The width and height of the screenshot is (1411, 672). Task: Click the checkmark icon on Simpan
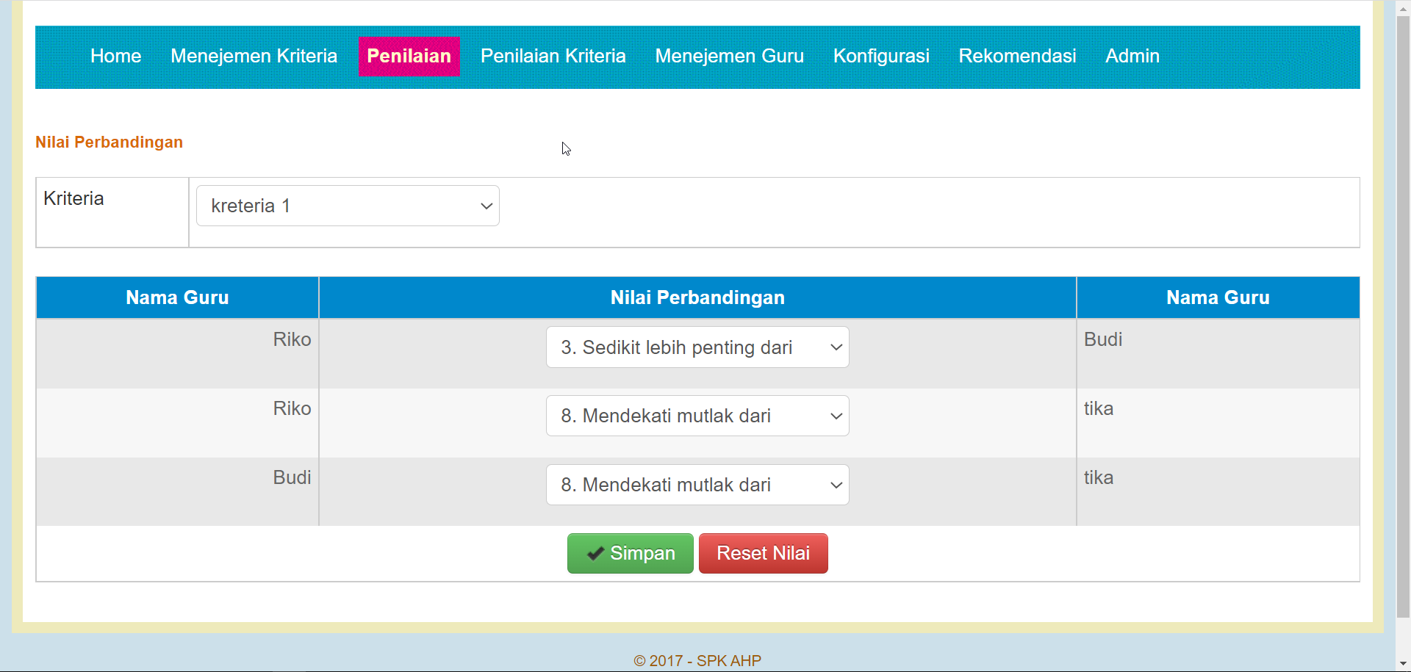(596, 554)
